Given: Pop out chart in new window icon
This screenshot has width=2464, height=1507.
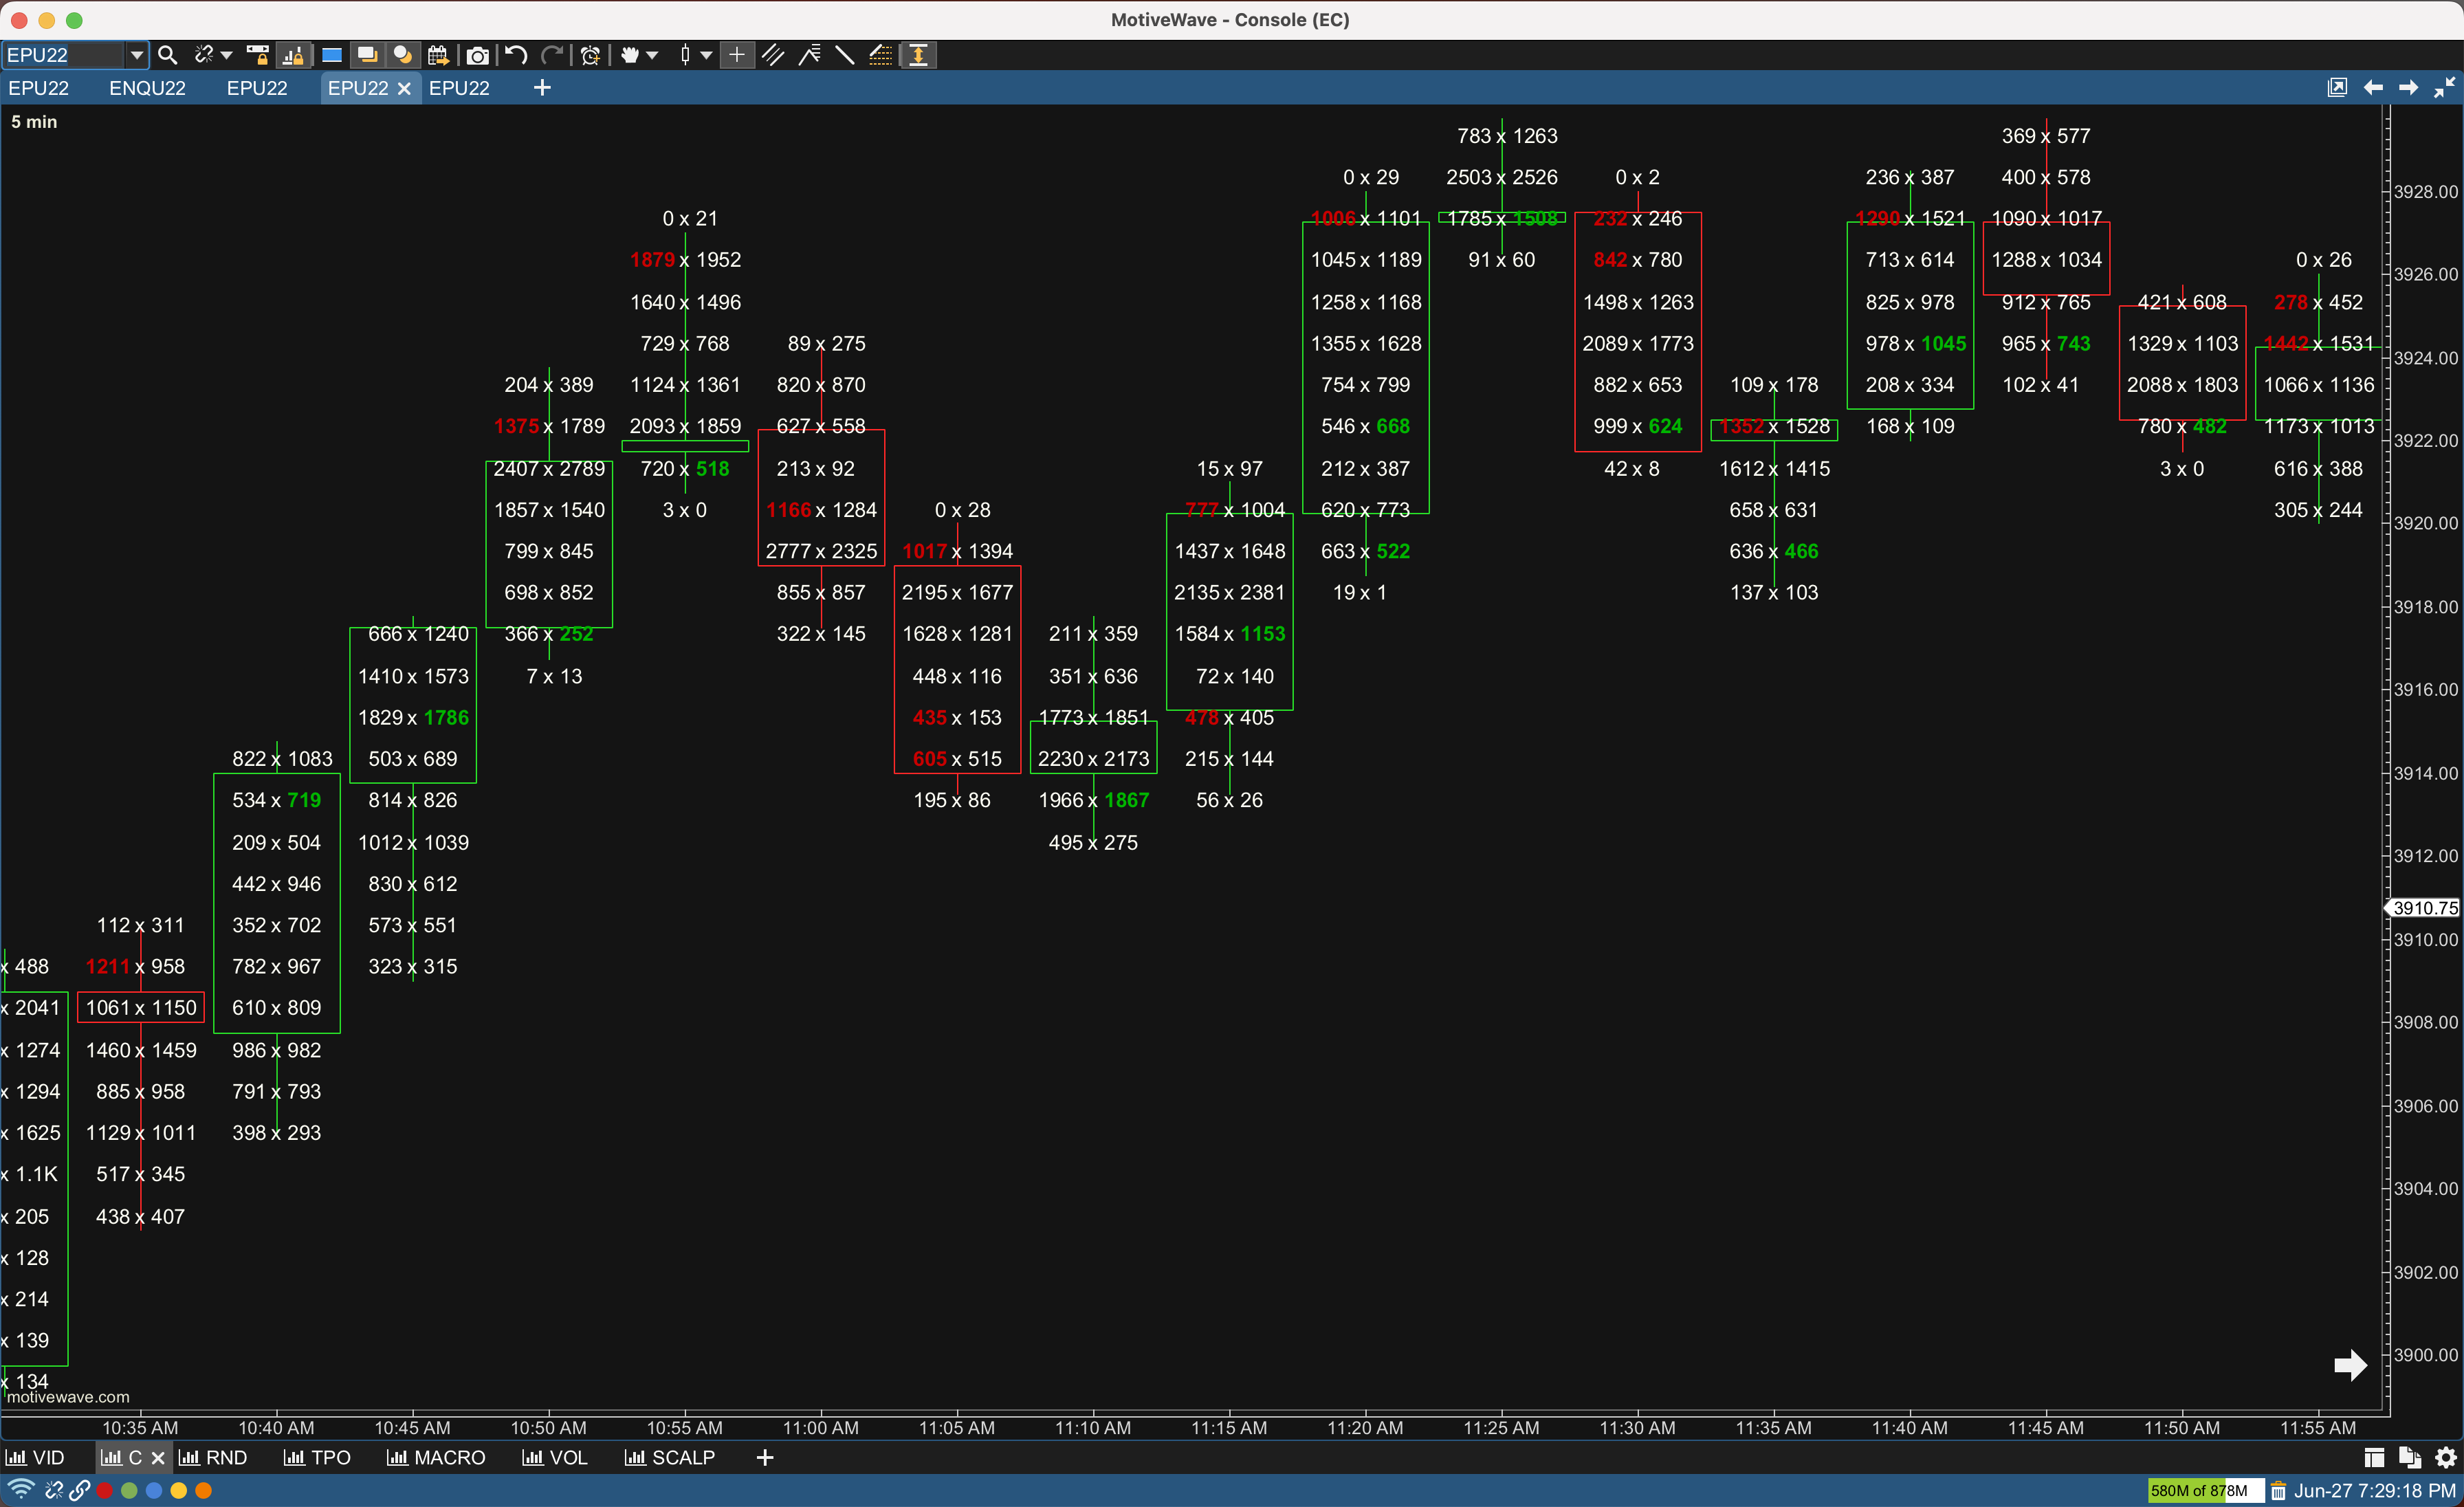Looking at the screenshot, I should 2337,88.
